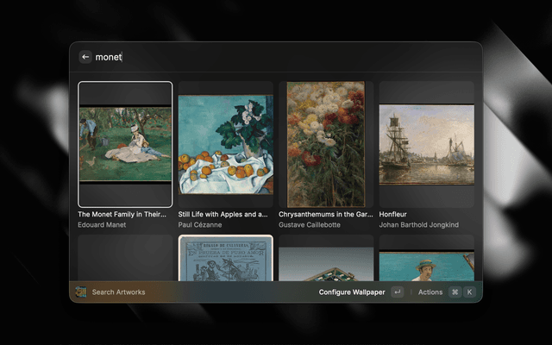Screen dimensions: 552x345
Task: Click the Search Artworks extension icon
Action: click(81, 292)
